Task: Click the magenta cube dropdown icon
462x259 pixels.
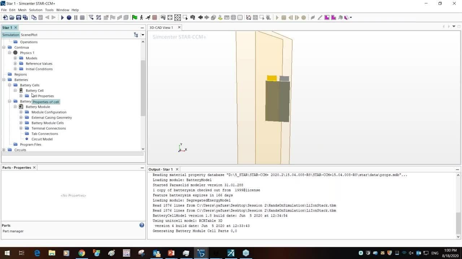Action: [348, 17]
